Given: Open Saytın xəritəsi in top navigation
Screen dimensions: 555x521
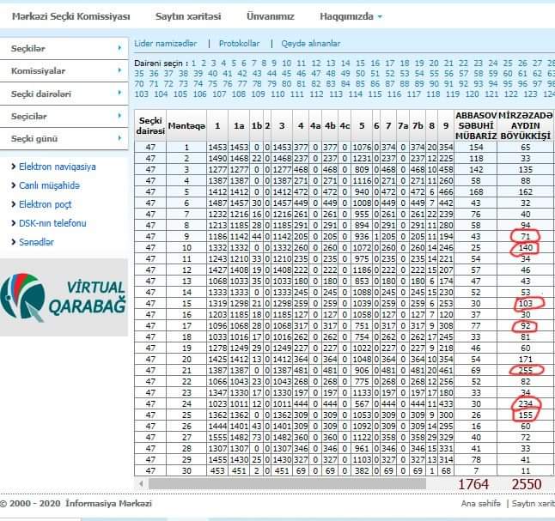Looking at the screenshot, I should click(188, 16).
